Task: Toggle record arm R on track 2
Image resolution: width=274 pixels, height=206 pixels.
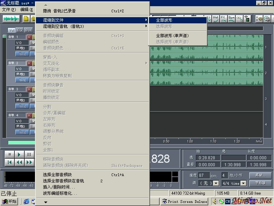Action: tap(29, 63)
